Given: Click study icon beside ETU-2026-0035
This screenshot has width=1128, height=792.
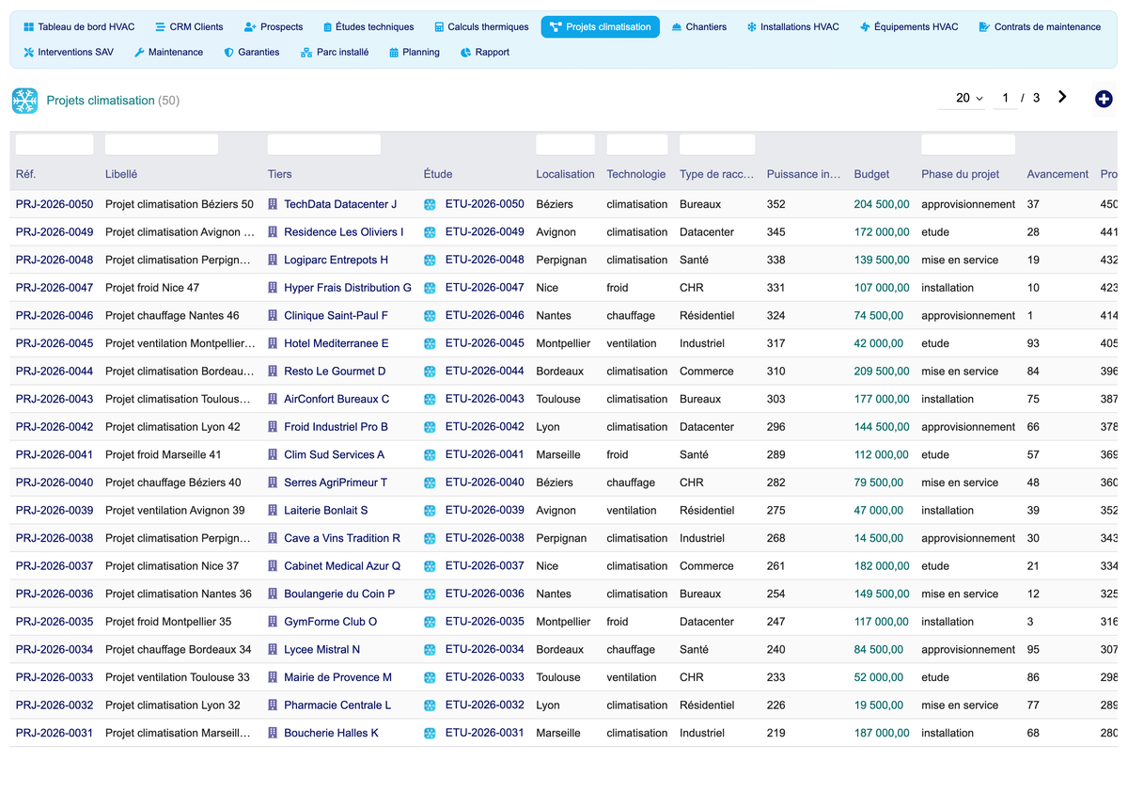Looking at the screenshot, I should 430,622.
